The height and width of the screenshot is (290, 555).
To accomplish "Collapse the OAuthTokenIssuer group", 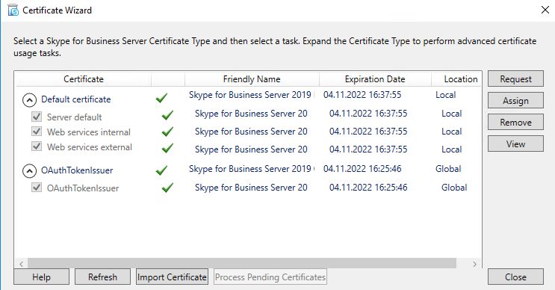I will [x=29, y=171].
